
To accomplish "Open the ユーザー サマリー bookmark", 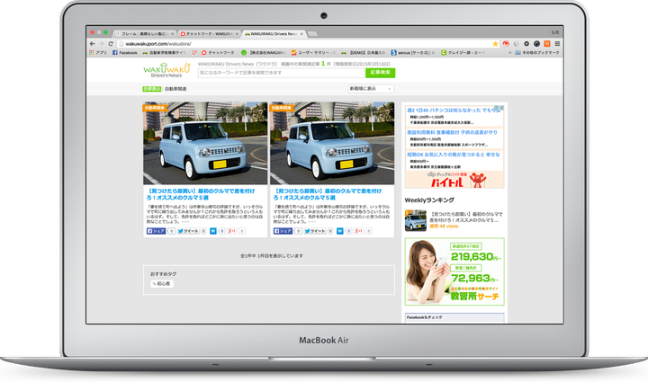I will pyautogui.click(x=314, y=53).
